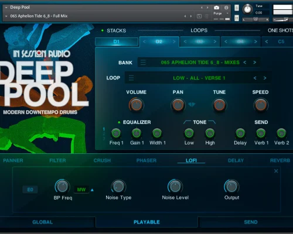Toggle MW modulation on BP Freq

pyautogui.click(x=81, y=190)
